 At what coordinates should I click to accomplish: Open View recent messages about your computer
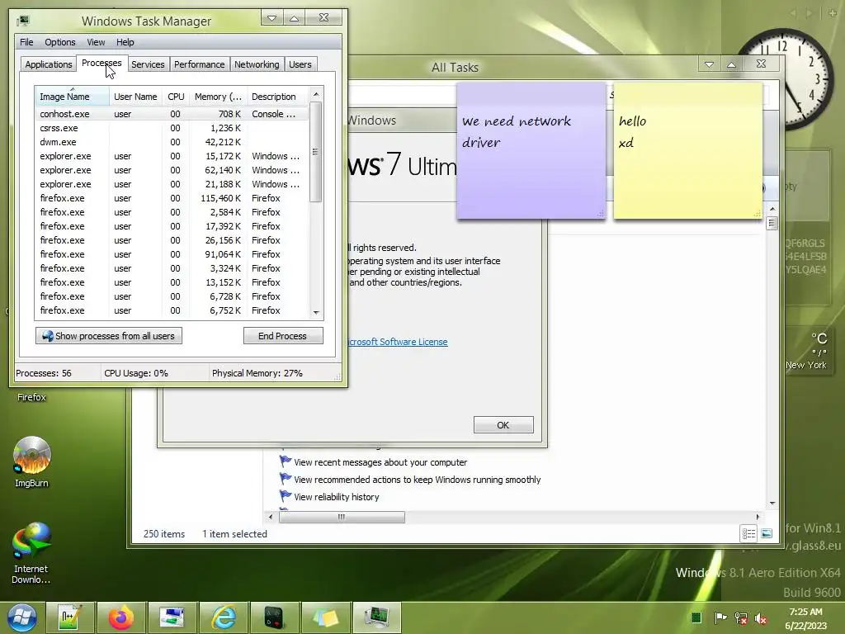[380, 462]
